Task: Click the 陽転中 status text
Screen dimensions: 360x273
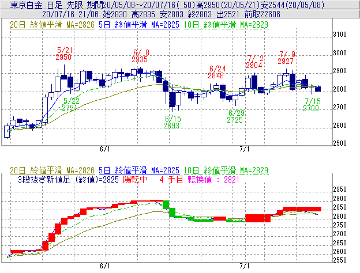Action: click(x=135, y=179)
